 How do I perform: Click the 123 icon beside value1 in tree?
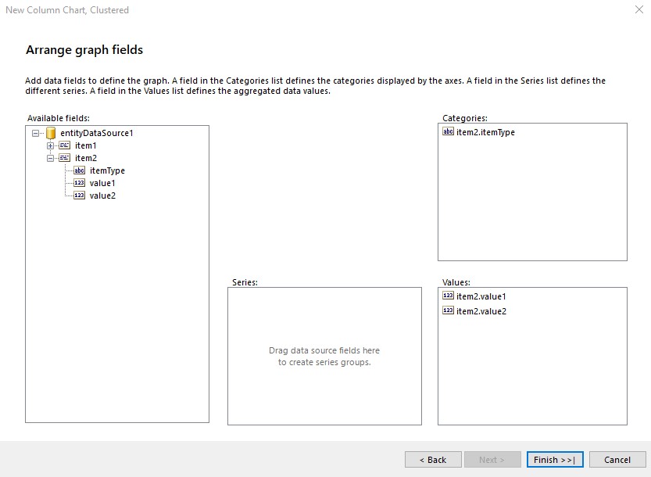tap(79, 183)
